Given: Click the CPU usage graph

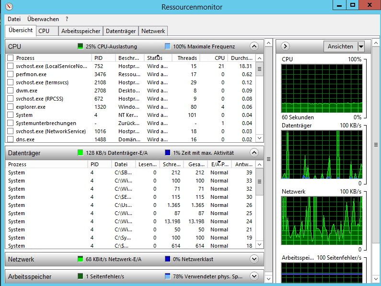Looking at the screenshot, I should click(x=322, y=88).
